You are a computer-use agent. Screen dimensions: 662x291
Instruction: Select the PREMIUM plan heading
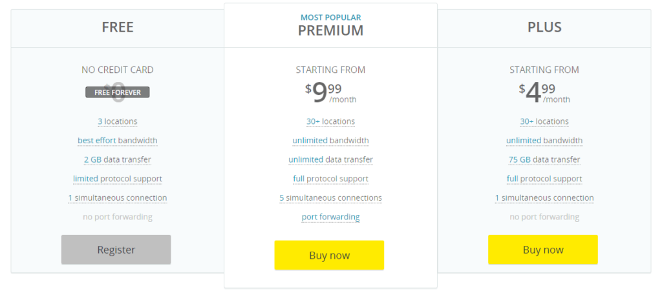(330, 31)
